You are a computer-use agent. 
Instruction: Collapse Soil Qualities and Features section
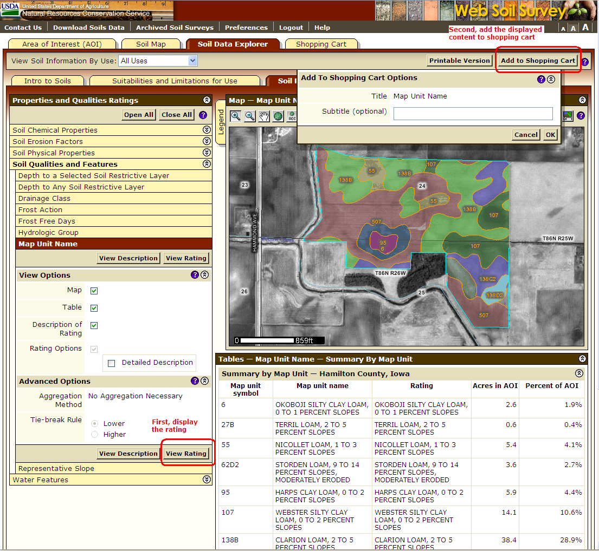(x=207, y=164)
